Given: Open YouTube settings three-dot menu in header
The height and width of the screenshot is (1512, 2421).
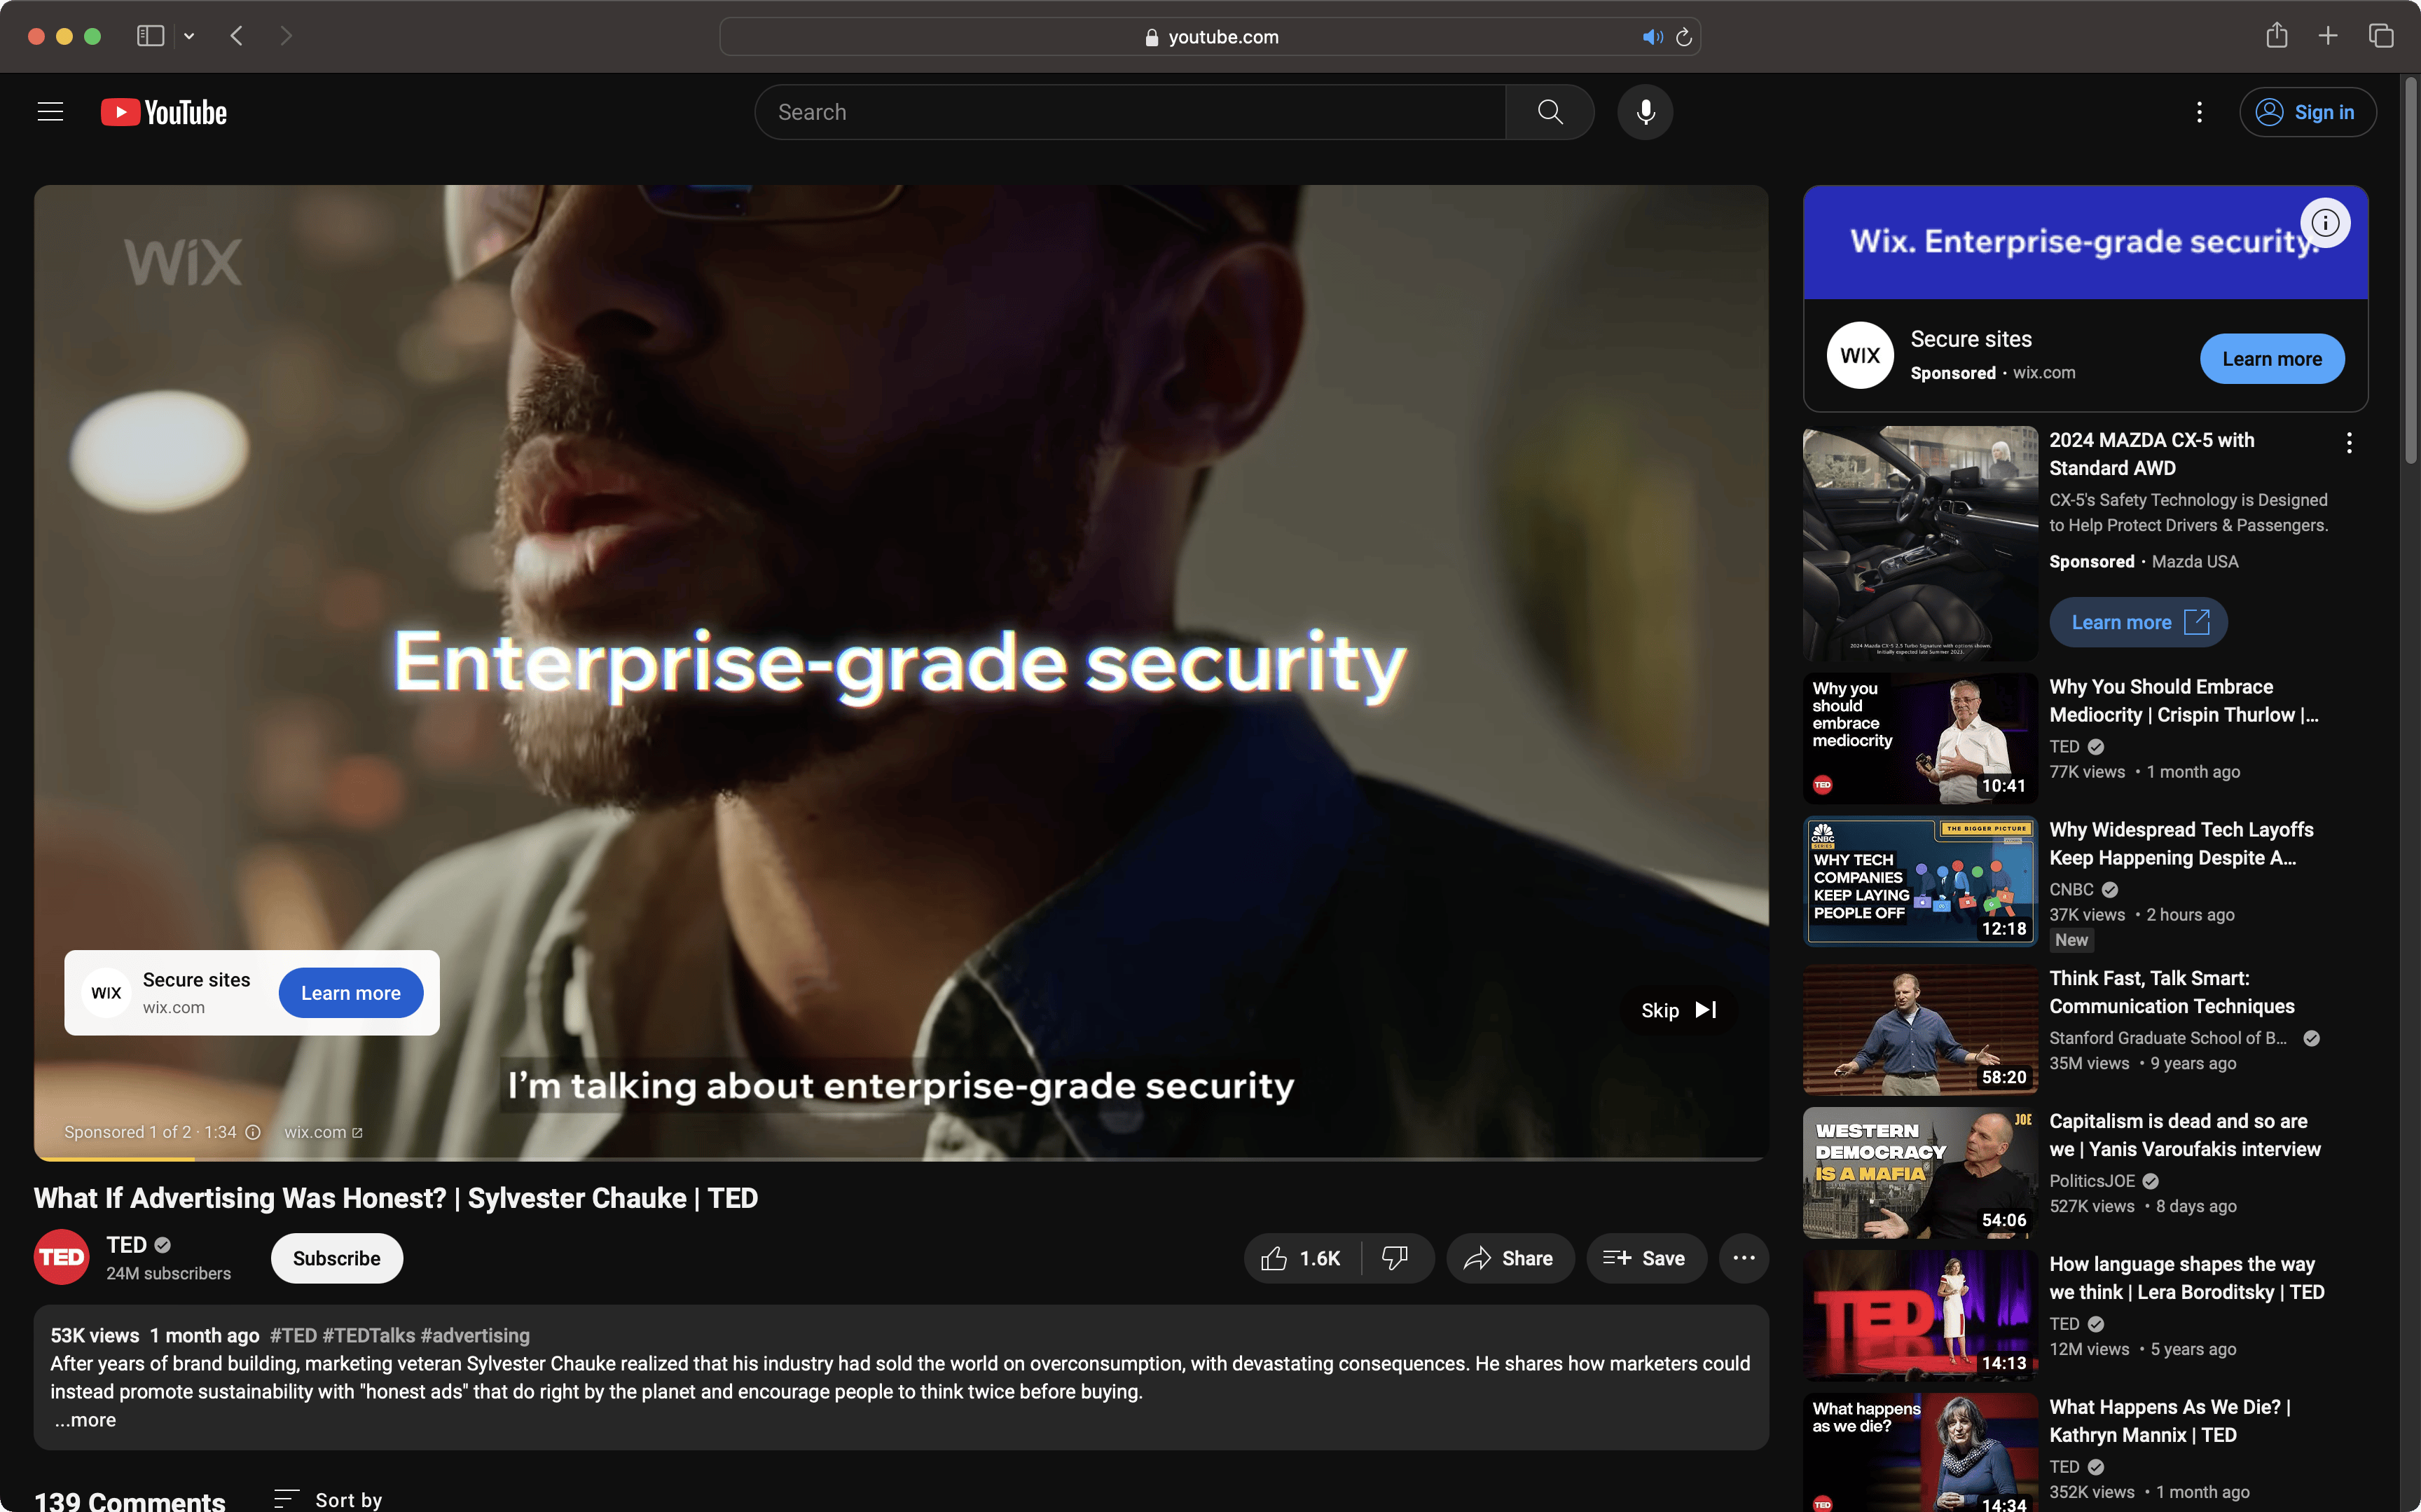Looking at the screenshot, I should (2199, 112).
